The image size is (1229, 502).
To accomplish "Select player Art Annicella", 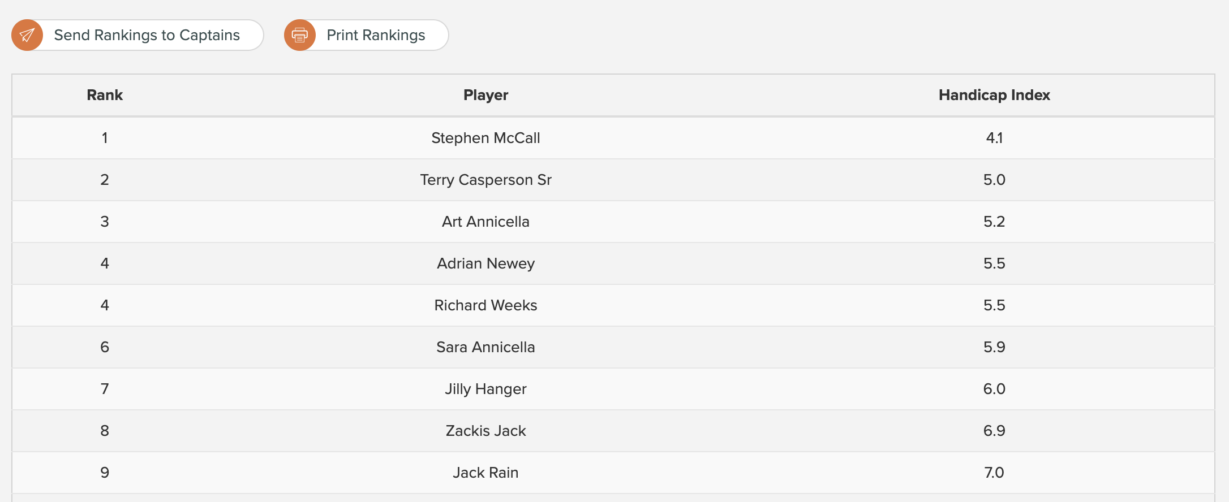I will [x=485, y=222].
